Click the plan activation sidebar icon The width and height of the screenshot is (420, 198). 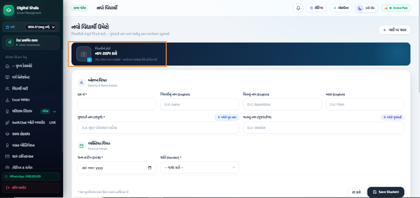coord(7,145)
